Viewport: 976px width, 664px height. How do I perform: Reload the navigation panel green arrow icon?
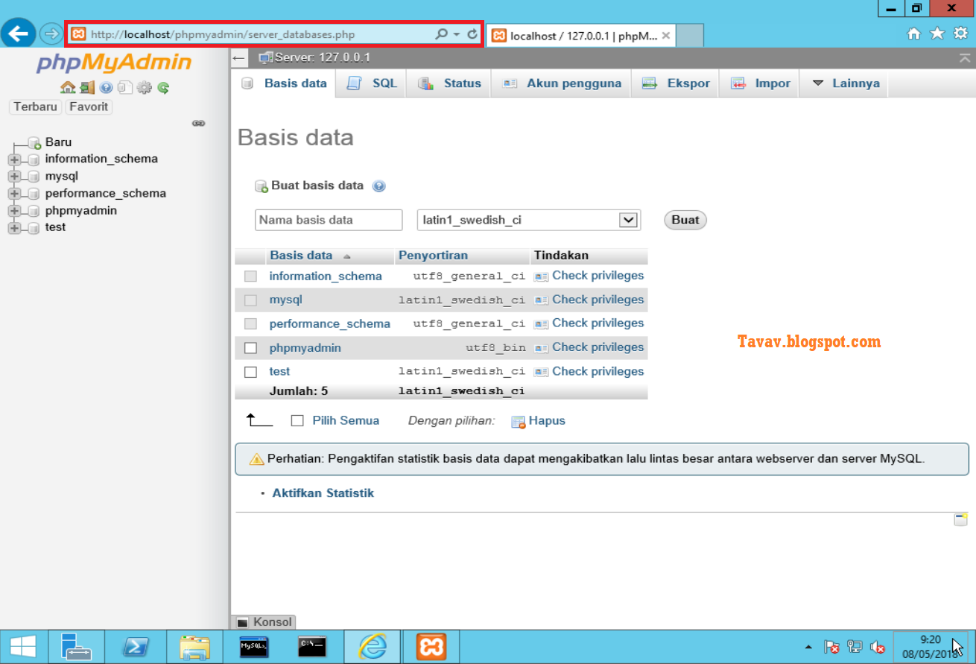click(163, 87)
